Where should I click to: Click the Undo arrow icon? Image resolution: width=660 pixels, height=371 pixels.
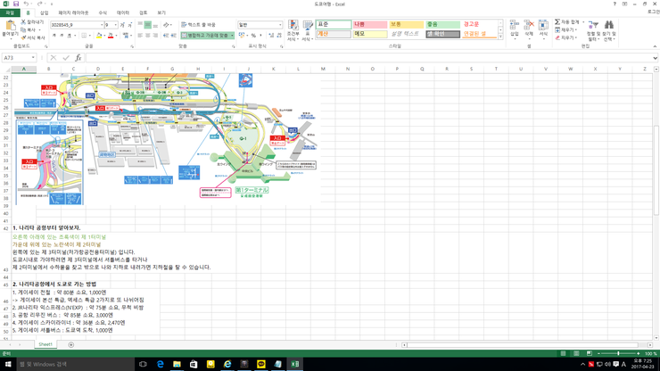tap(26, 4)
